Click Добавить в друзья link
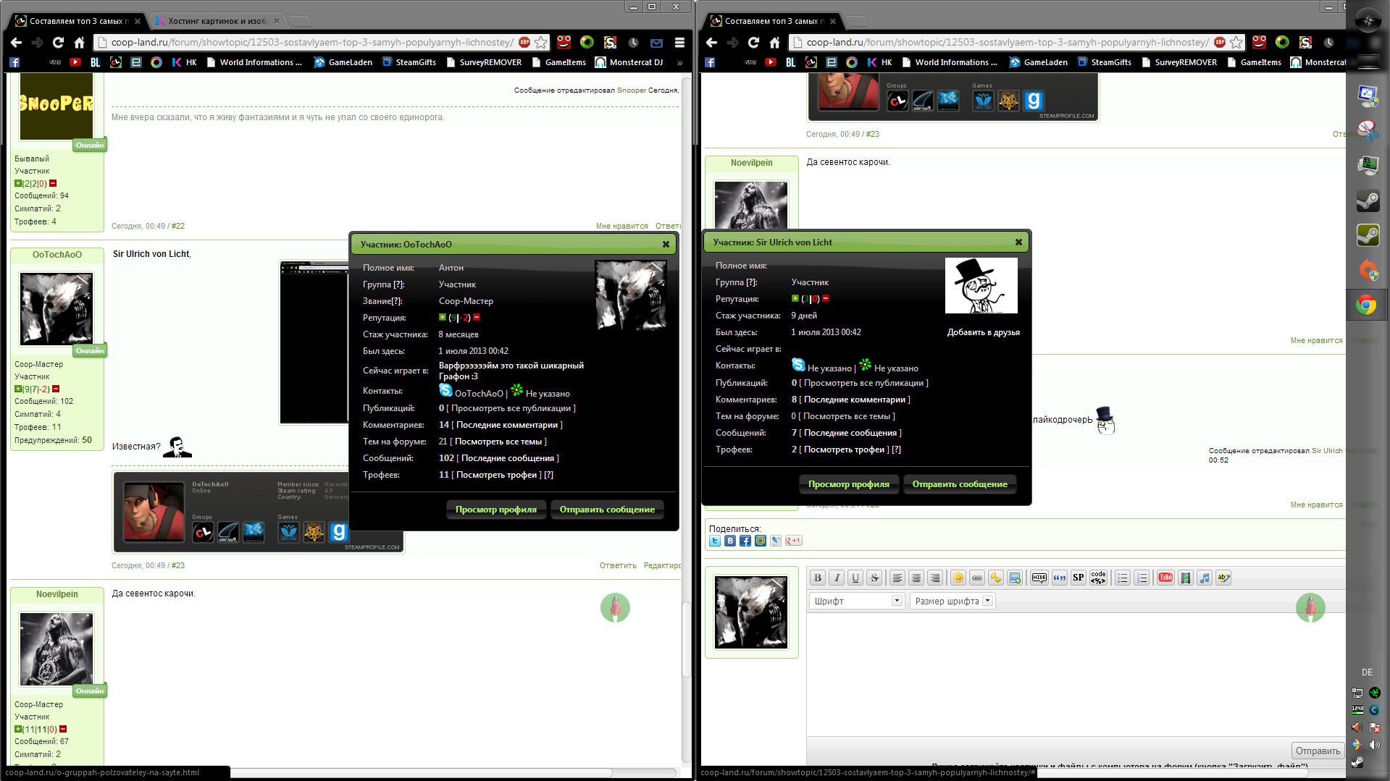This screenshot has width=1390, height=781. [x=983, y=332]
